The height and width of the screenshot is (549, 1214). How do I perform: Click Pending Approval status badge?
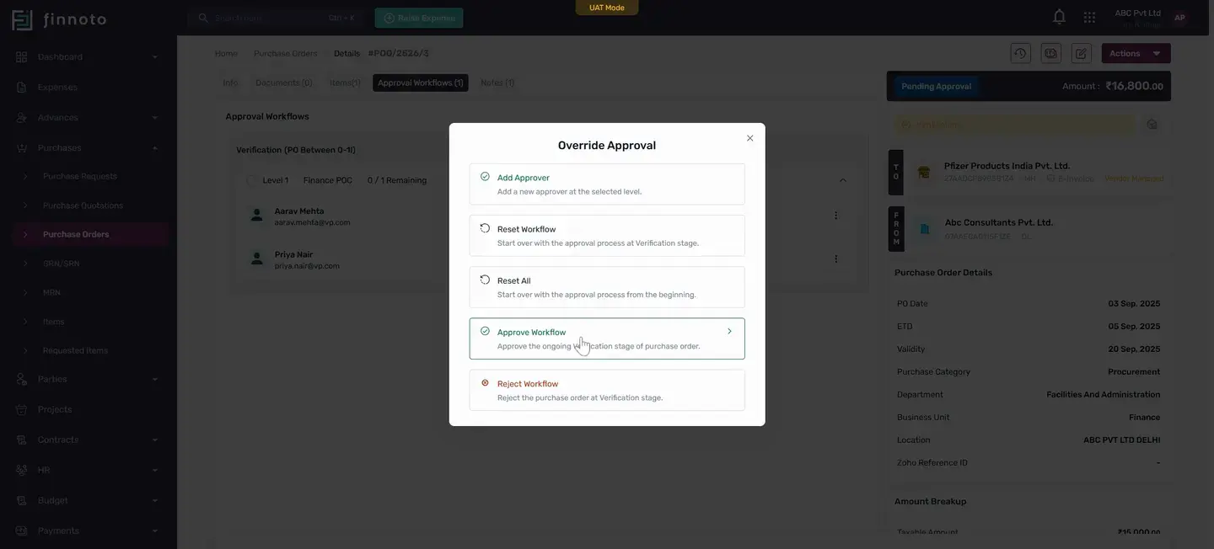(937, 86)
